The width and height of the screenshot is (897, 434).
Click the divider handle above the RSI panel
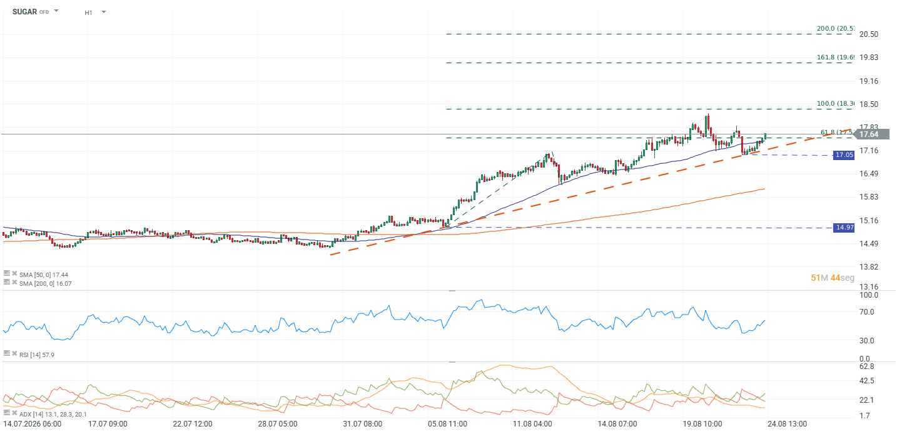point(452,291)
